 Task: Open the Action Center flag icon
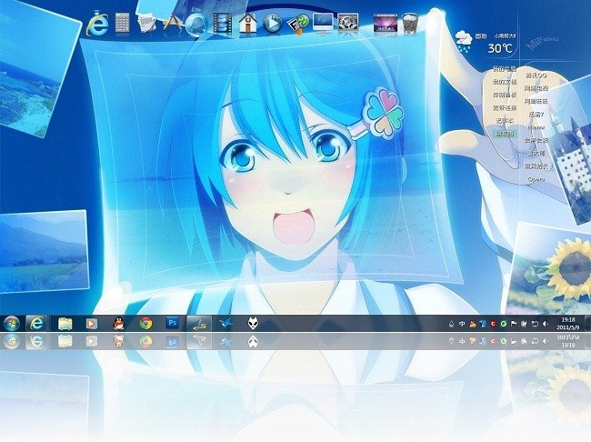(514, 324)
